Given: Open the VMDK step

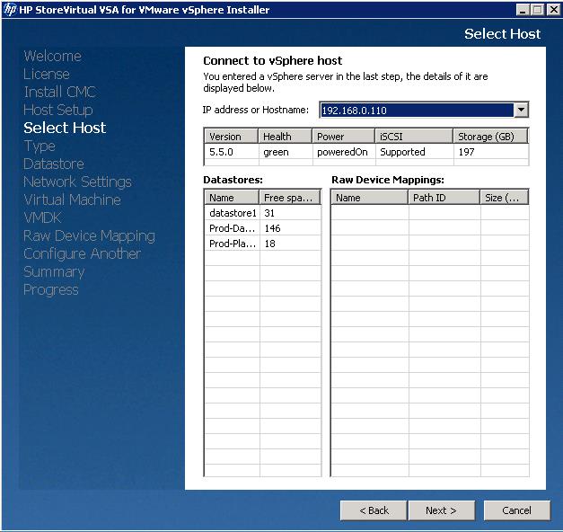Looking at the screenshot, I should (x=42, y=217).
